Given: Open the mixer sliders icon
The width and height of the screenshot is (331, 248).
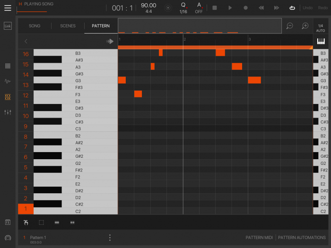Looking at the screenshot, I should [8, 112].
